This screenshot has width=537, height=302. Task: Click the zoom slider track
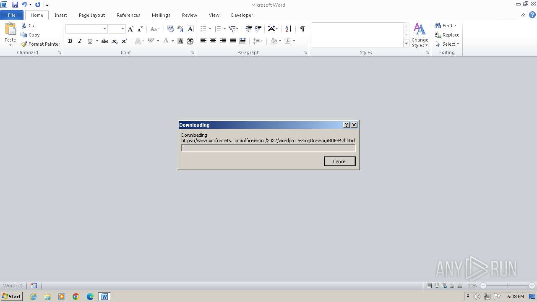[508, 286]
